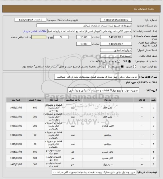Click the نام کالا column header
This screenshot has width=163, height=179.
(x=108, y=100)
